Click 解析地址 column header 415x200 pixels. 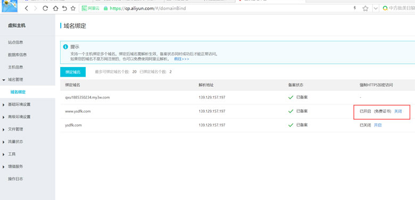coord(206,85)
